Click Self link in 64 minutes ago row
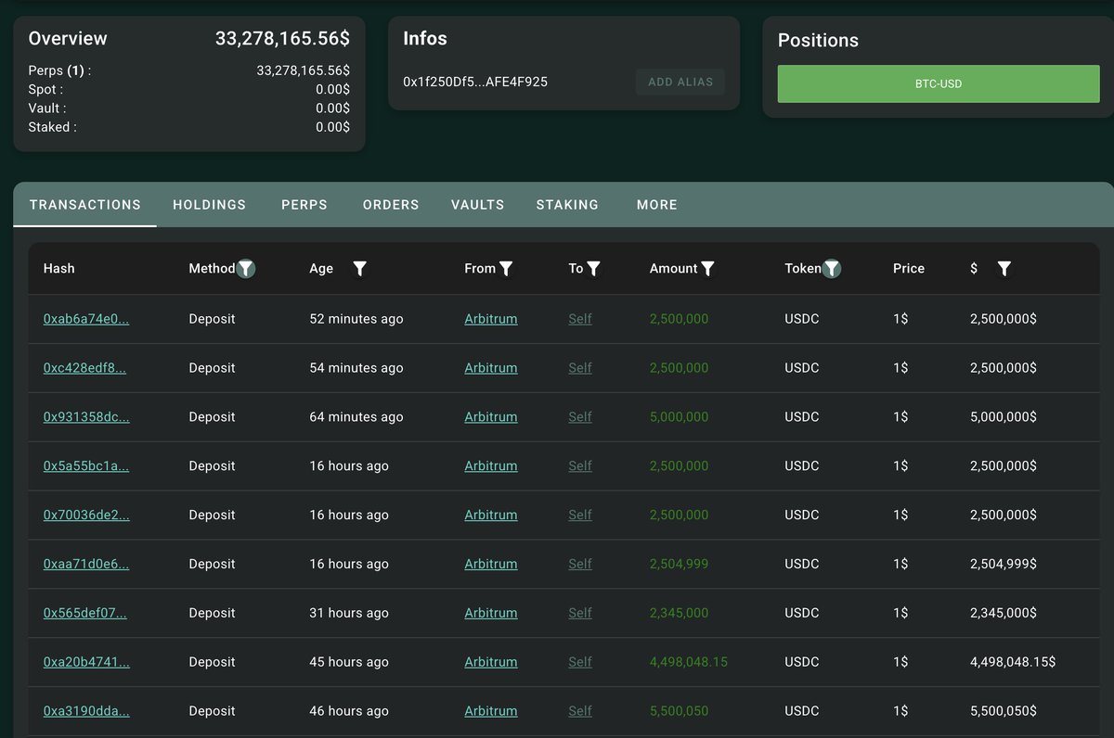Screen dimensions: 1114x738 [580, 417]
